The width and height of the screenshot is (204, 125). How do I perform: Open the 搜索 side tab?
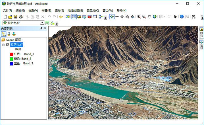pyautogui.click(x=201, y=45)
